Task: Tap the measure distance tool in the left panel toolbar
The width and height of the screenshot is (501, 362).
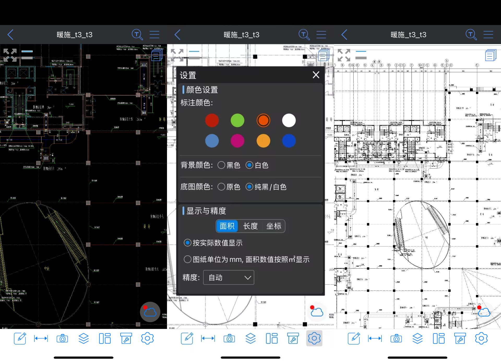Action: (x=41, y=339)
